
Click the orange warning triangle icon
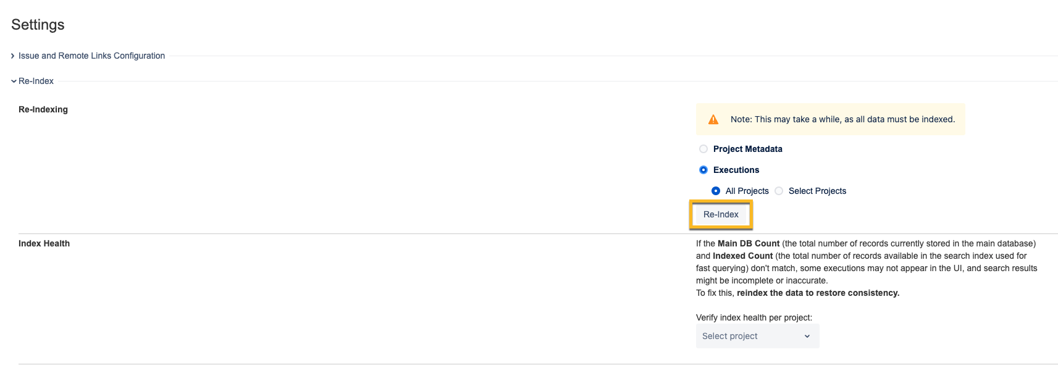point(713,119)
